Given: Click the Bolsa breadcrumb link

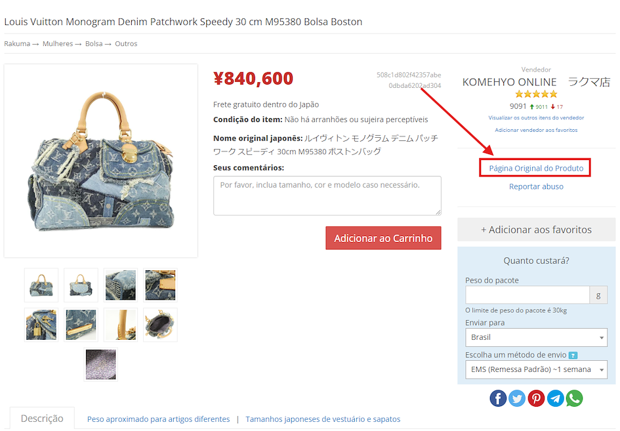Looking at the screenshot, I should click(x=94, y=43).
